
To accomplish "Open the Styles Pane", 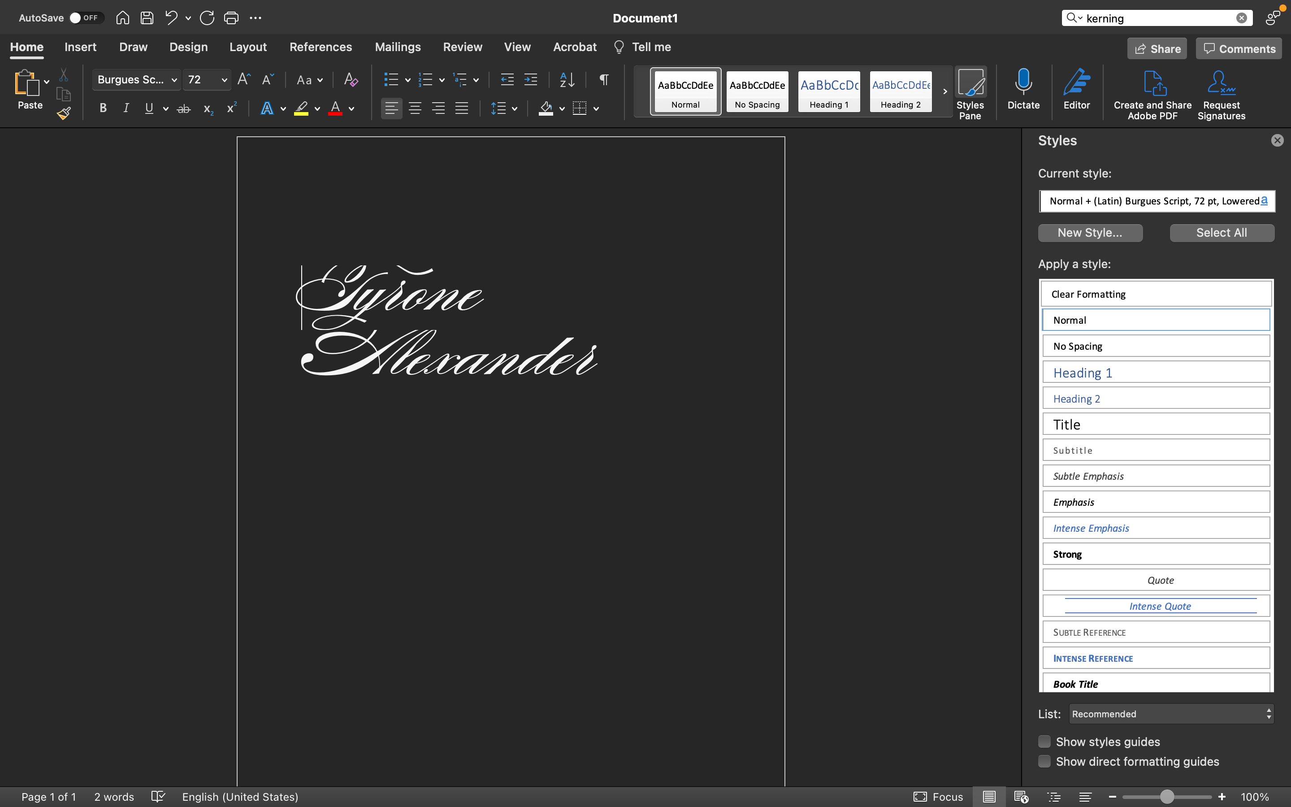I will click(x=970, y=91).
